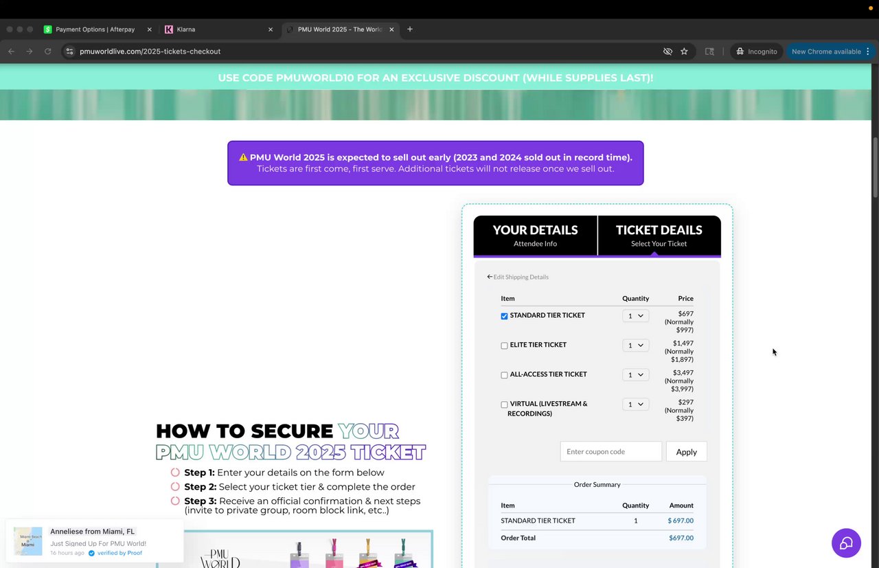Uncheck Standard Tier Ticket checkbox
The image size is (879, 568).
click(x=504, y=316)
